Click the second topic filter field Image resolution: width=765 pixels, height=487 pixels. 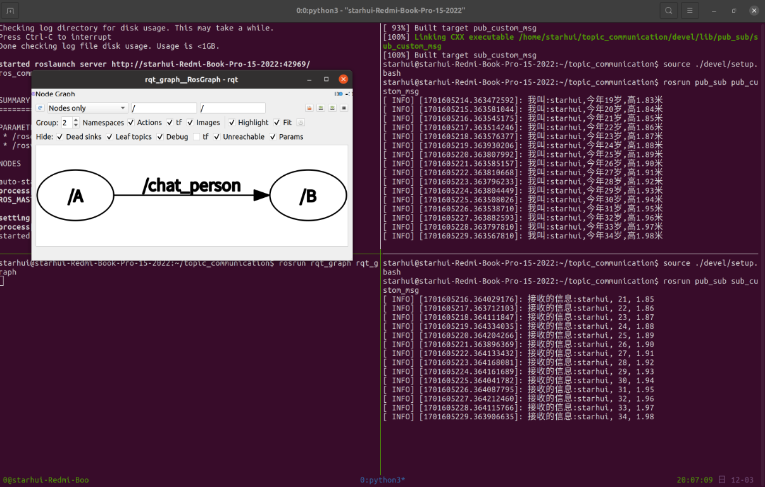click(x=232, y=108)
